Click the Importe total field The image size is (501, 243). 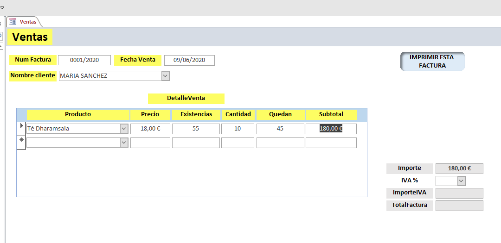coord(459,168)
